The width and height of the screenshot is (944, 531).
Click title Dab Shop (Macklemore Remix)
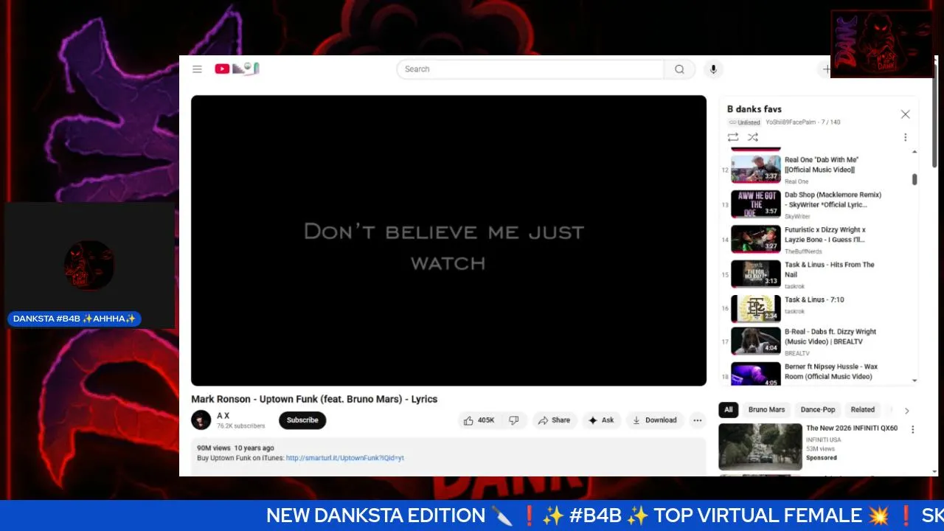833,200
